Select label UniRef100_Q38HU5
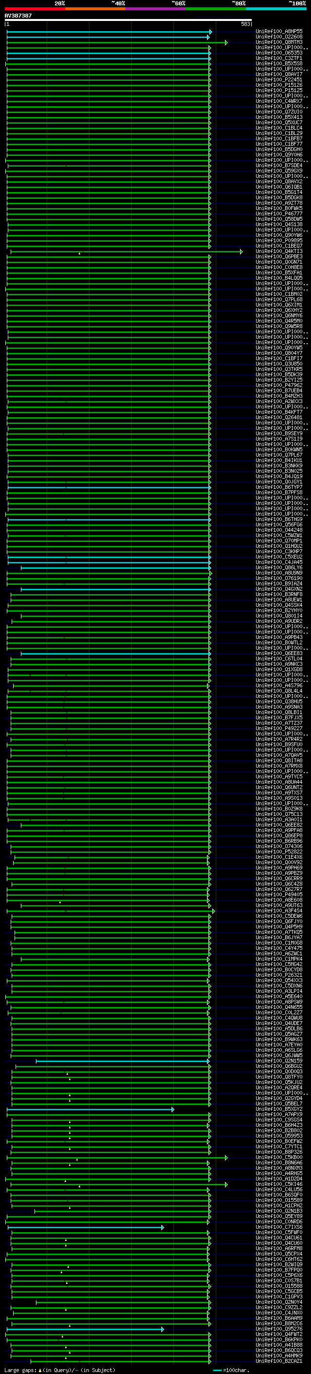 pyautogui.click(x=279, y=701)
